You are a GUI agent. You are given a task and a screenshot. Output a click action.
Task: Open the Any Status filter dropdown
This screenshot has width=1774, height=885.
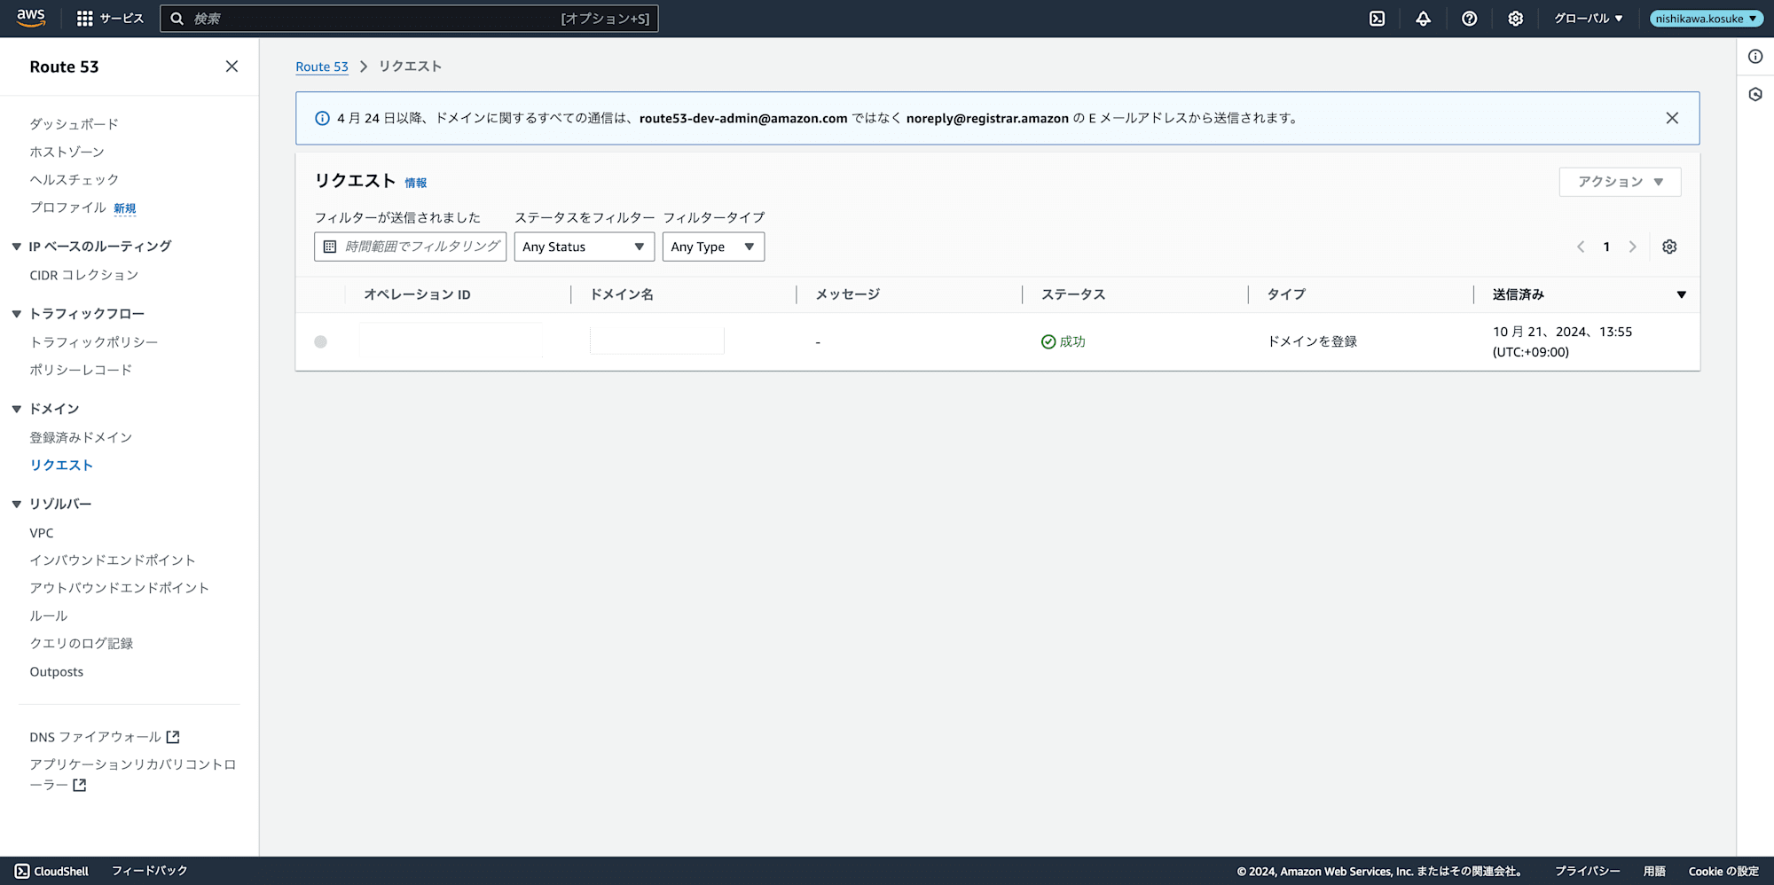(584, 247)
